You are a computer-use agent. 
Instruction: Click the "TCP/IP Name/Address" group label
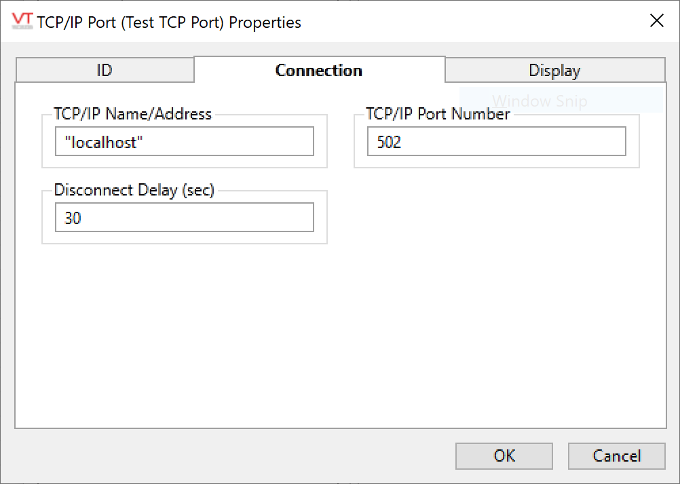(133, 114)
